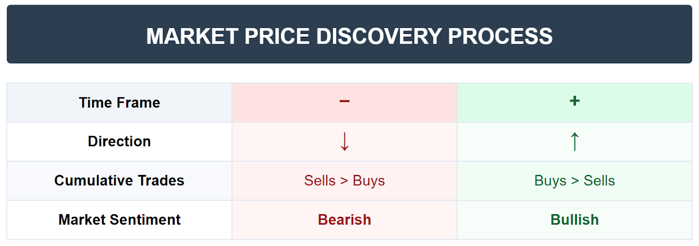Click the word PRICE in the header
Image resolution: width=699 pixels, height=246 pixels.
pos(277,36)
